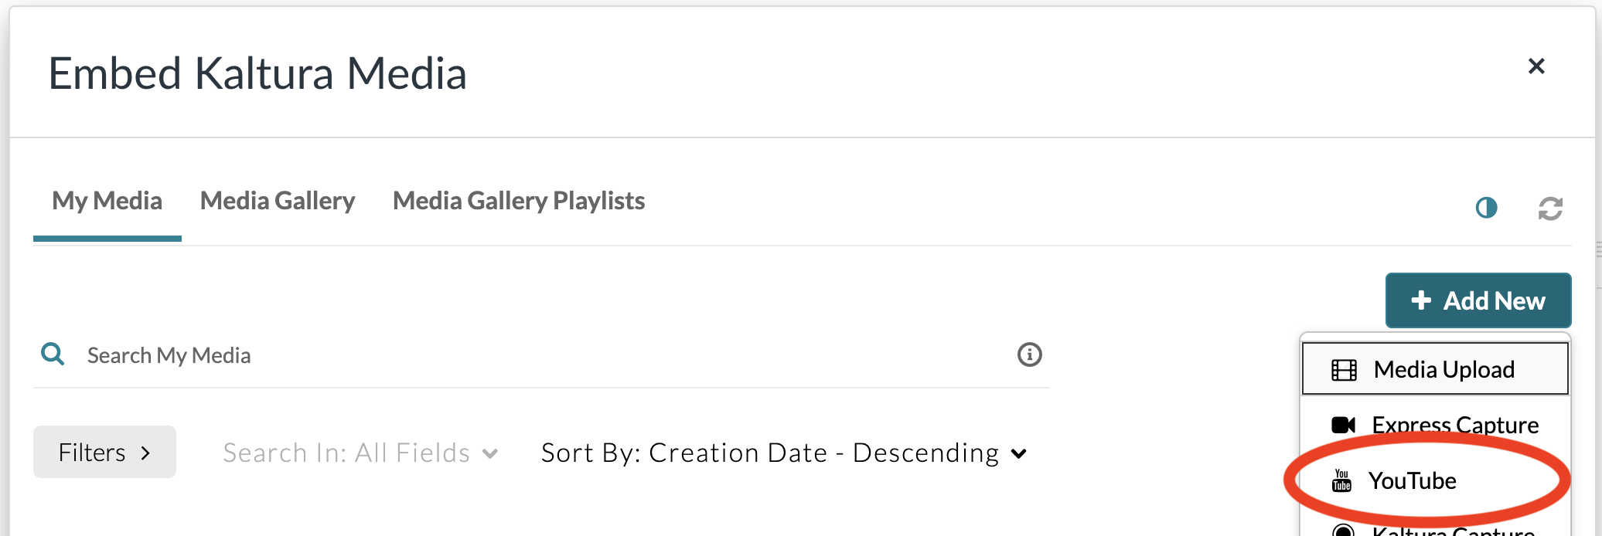Go to Media Gallery Playlists tab
Image resolution: width=1602 pixels, height=536 pixels.
click(519, 201)
